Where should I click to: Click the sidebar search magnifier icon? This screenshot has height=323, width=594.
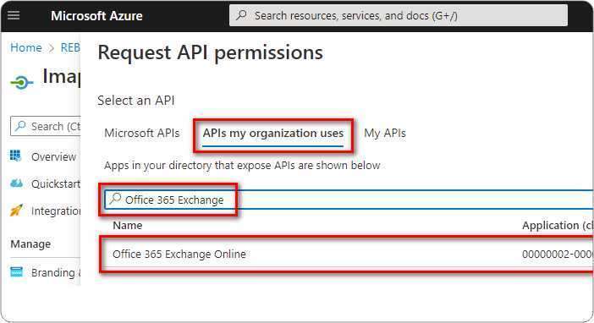point(21,125)
